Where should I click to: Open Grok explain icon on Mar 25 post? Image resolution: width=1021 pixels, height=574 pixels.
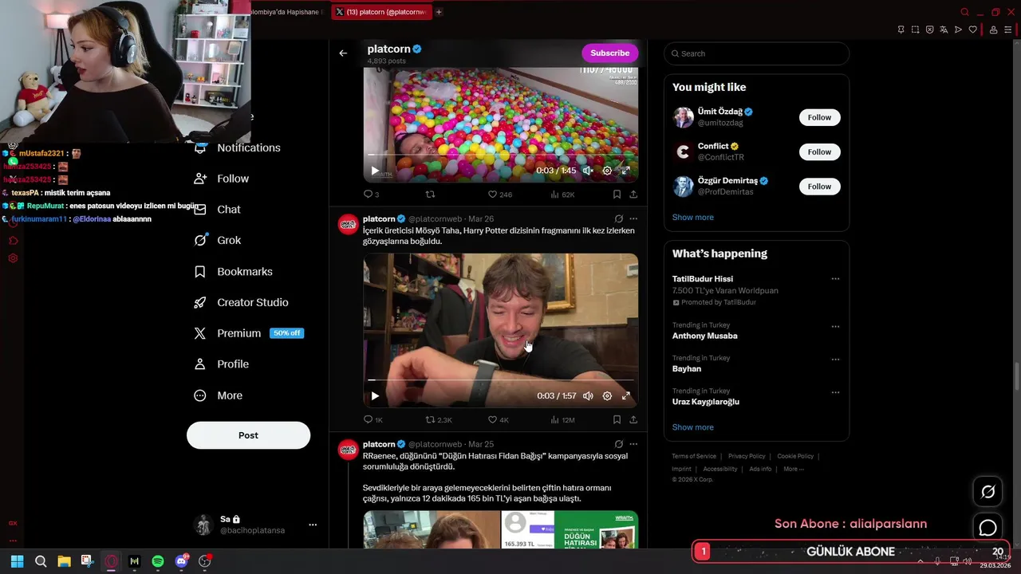(618, 444)
